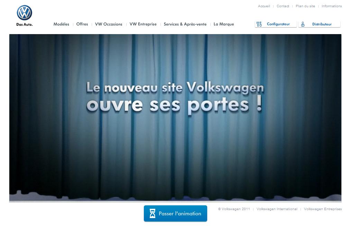Open the Modèles menu
This screenshot has height=226, width=359.
[61, 24]
